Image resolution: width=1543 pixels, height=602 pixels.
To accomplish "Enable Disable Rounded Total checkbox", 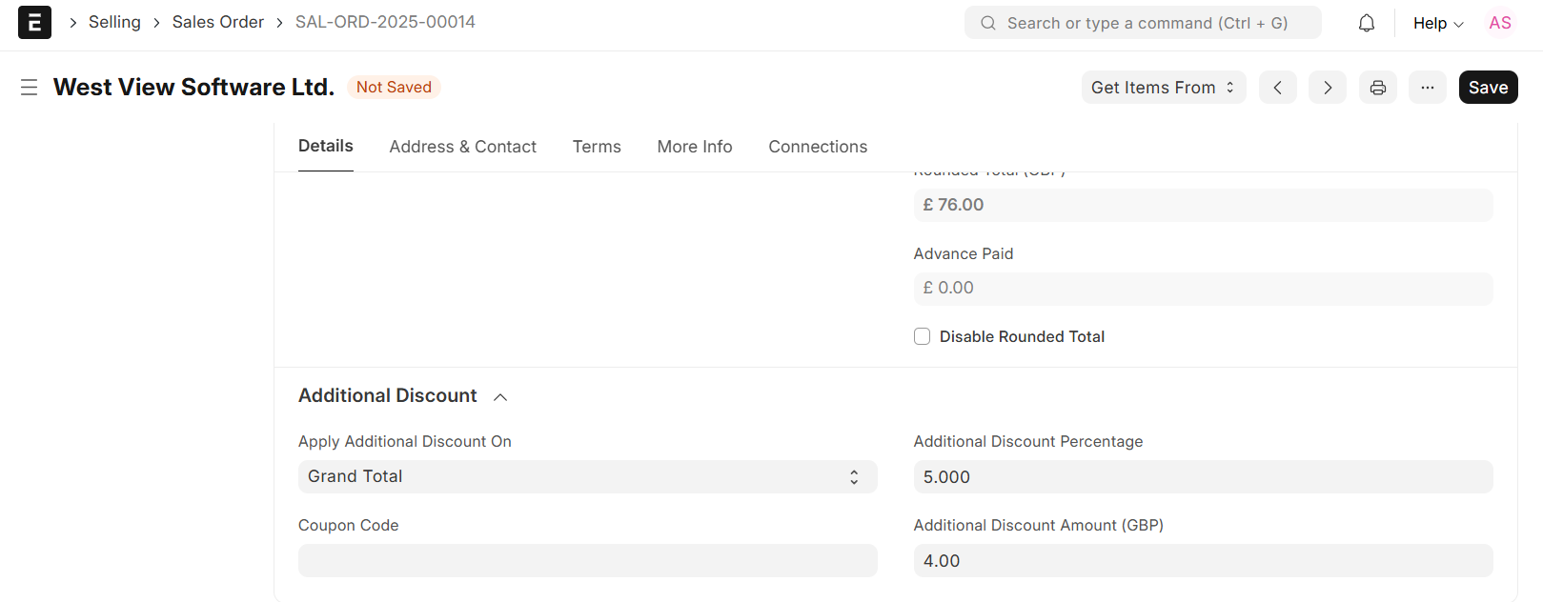I will click(x=922, y=336).
